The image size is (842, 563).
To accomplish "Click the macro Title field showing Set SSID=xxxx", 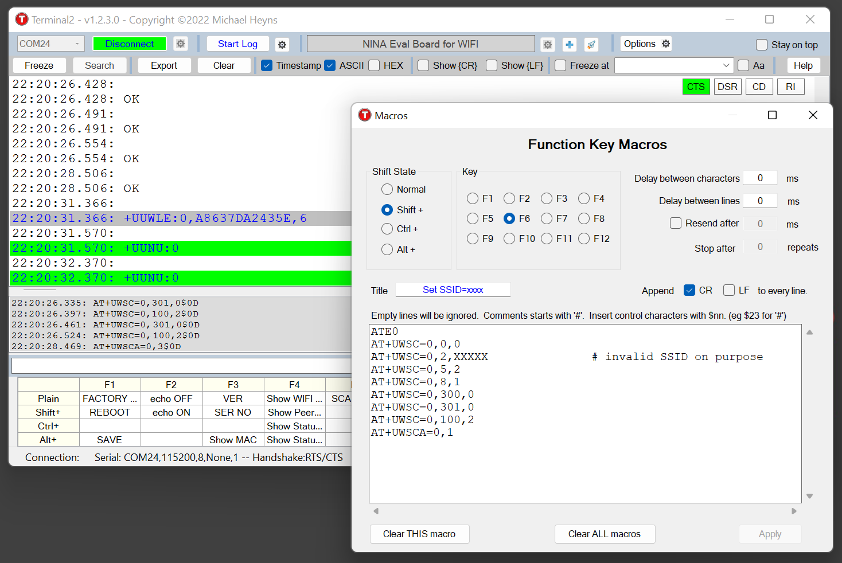I will click(453, 290).
